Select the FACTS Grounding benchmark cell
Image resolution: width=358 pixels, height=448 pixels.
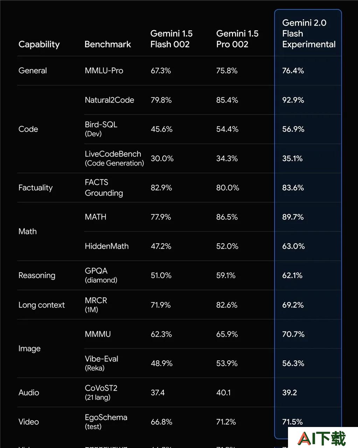coord(104,188)
